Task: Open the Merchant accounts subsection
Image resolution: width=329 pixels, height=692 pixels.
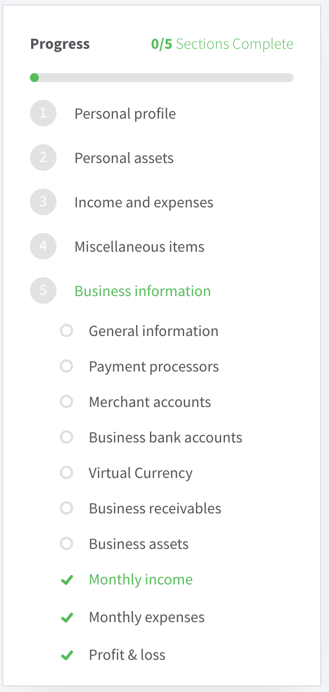Action: pos(150,402)
